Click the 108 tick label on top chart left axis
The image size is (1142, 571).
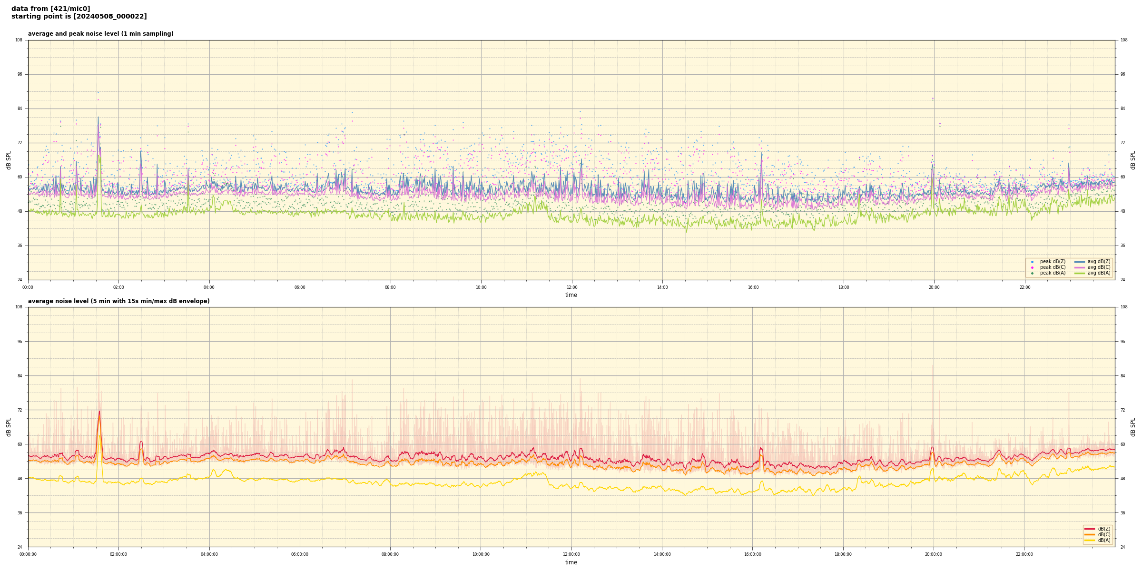(19, 40)
